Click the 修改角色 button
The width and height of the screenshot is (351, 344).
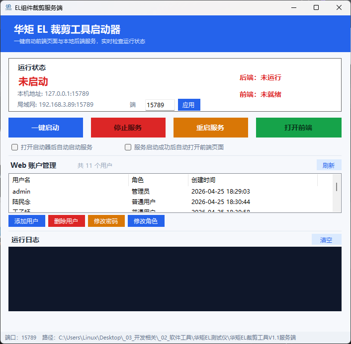pos(146,221)
